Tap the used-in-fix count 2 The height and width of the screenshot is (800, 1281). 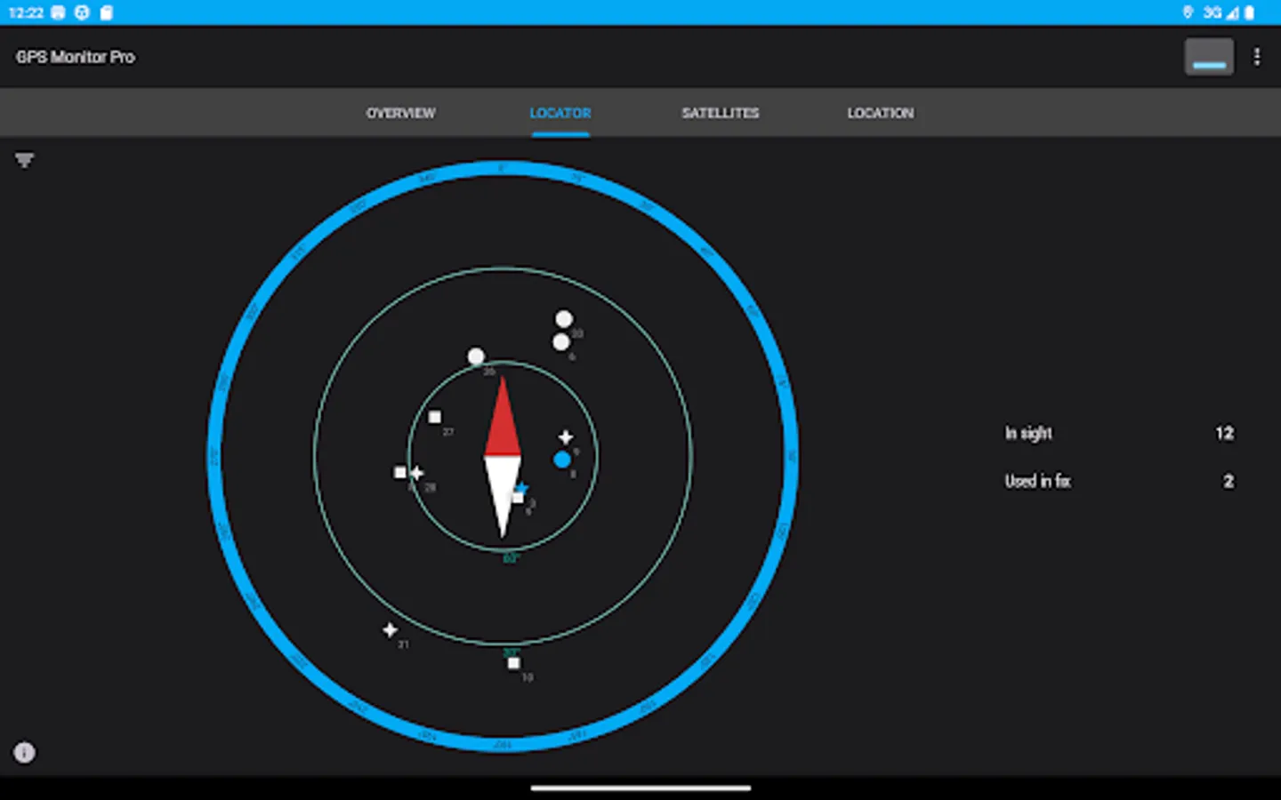coord(1229,481)
